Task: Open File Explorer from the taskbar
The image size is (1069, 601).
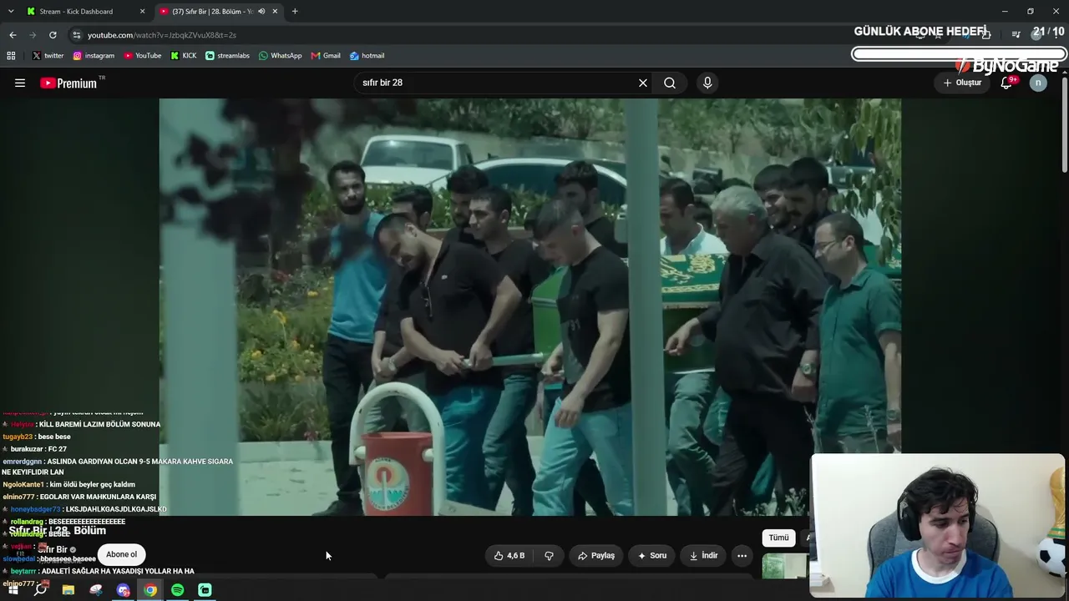Action: click(x=68, y=590)
